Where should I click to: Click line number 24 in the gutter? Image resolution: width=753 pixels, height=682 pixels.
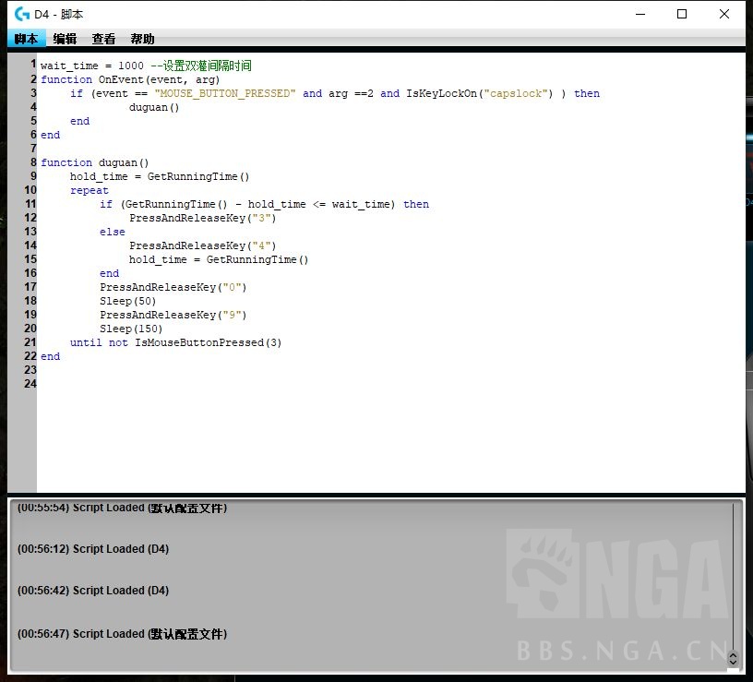(x=30, y=384)
